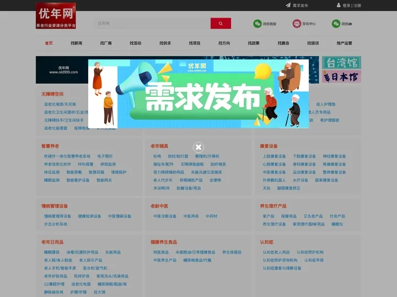Open the 找政策 navigation item
Viewport: 397px width, 297px height.
[x=254, y=43]
